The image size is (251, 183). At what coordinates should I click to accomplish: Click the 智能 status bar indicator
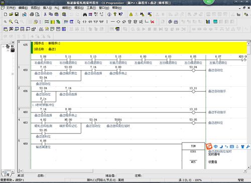point(241,180)
